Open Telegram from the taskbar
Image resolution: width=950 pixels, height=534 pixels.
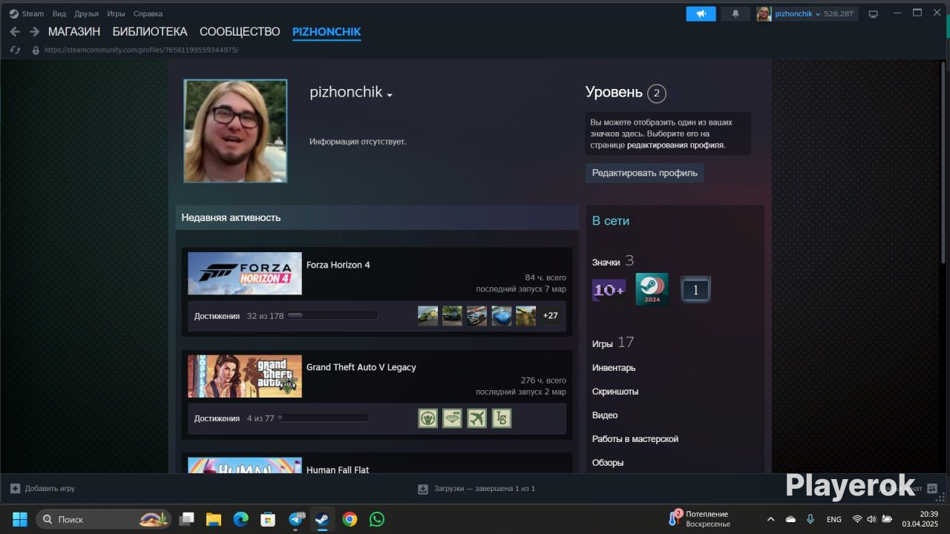tap(297, 519)
